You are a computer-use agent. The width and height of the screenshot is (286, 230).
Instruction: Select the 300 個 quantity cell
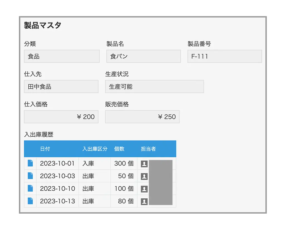pos(124,164)
